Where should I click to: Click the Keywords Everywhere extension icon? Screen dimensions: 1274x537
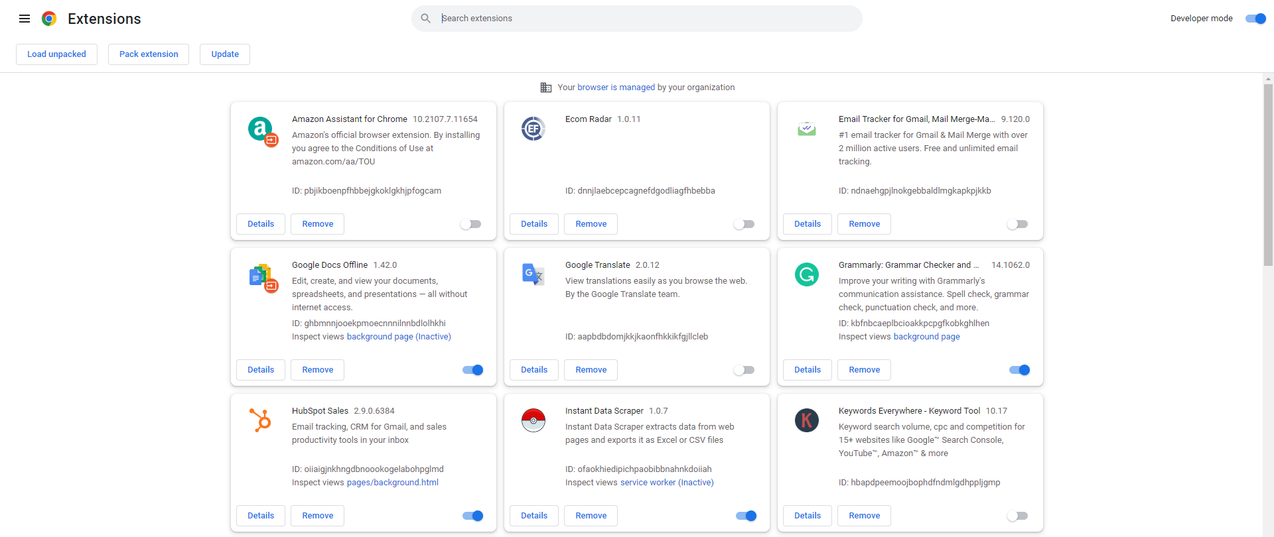807,420
